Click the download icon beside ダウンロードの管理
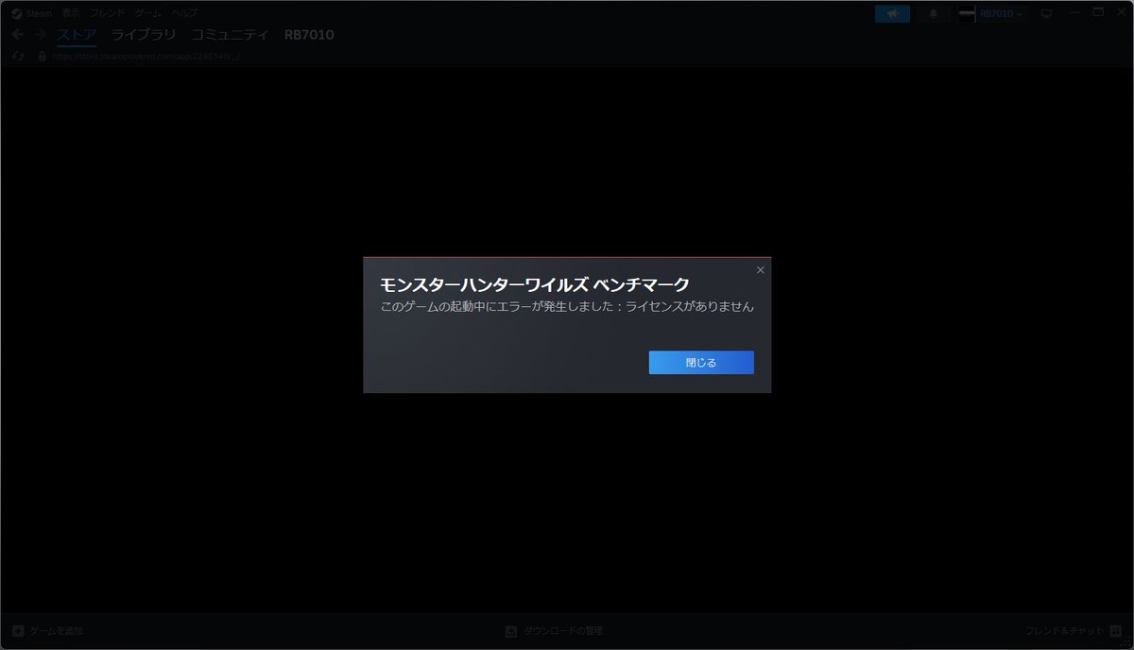This screenshot has height=650, width=1134. [511, 630]
